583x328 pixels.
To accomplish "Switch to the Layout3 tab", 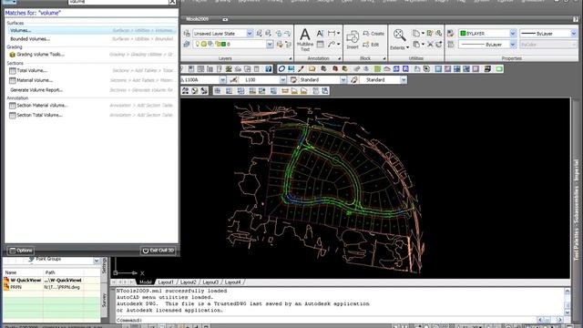I will point(210,282).
